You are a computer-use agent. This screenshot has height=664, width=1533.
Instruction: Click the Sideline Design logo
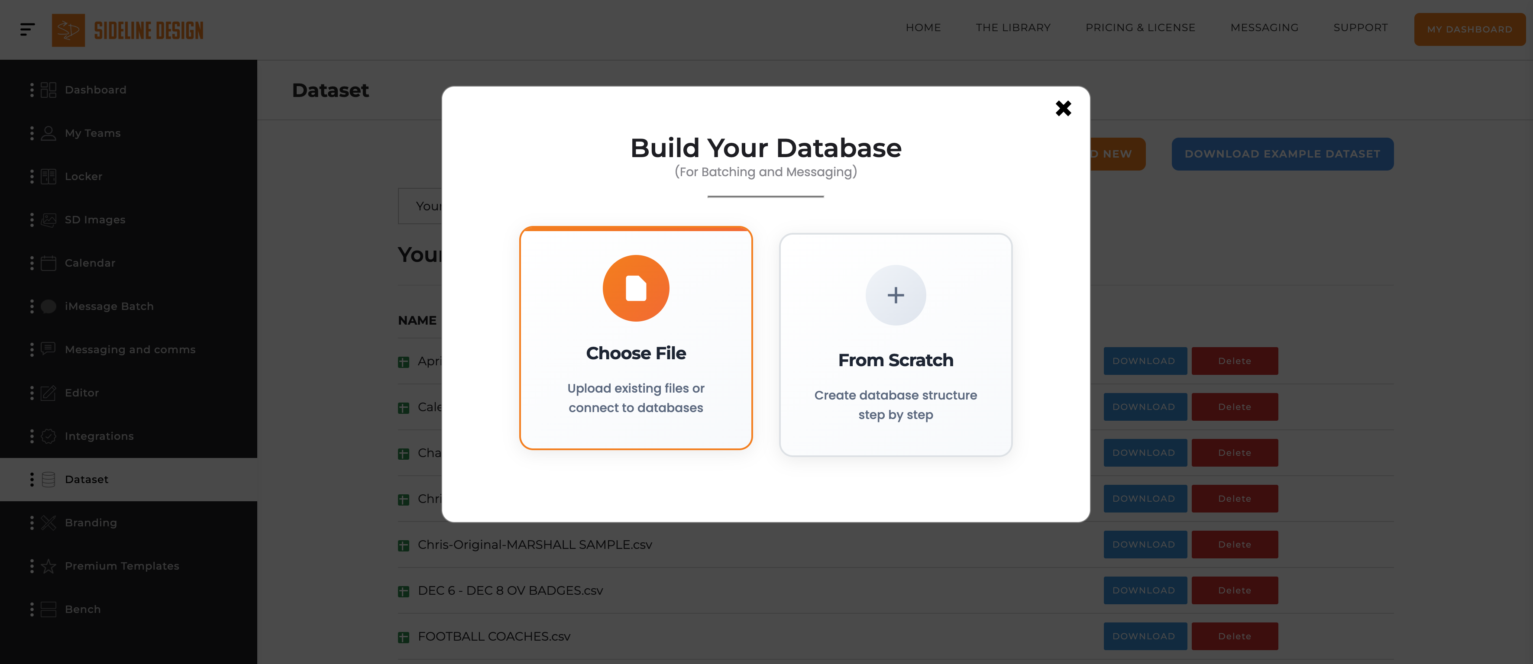click(128, 30)
